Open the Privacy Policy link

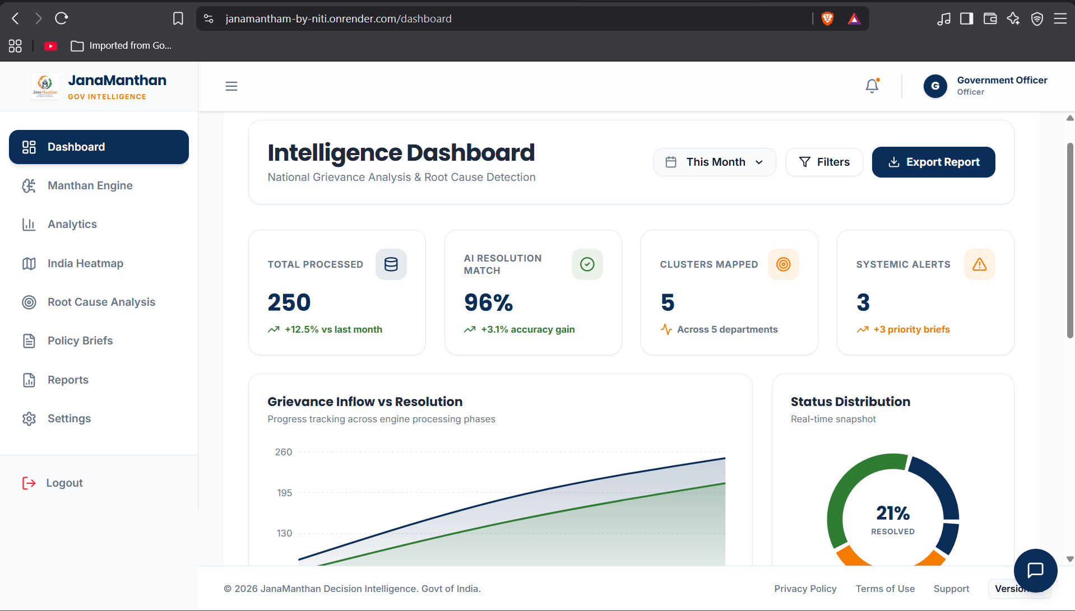pos(805,589)
